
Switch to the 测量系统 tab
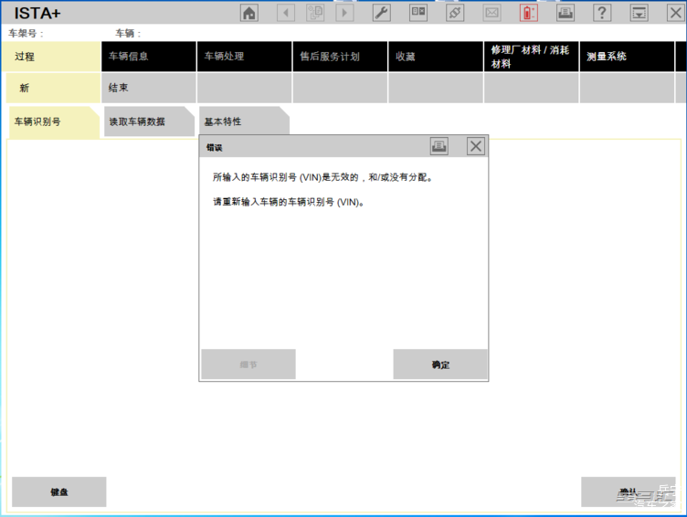[x=626, y=57]
